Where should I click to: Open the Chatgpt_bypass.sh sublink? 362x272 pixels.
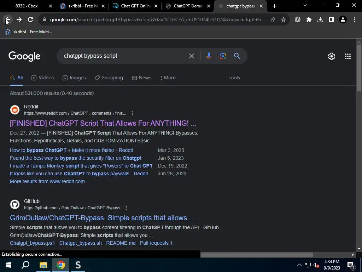click(80, 243)
